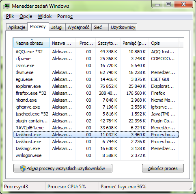Viewport: 196px width, 194px height.
Task: Switch to the Użytkownicy tab
Action: (123, 27)
